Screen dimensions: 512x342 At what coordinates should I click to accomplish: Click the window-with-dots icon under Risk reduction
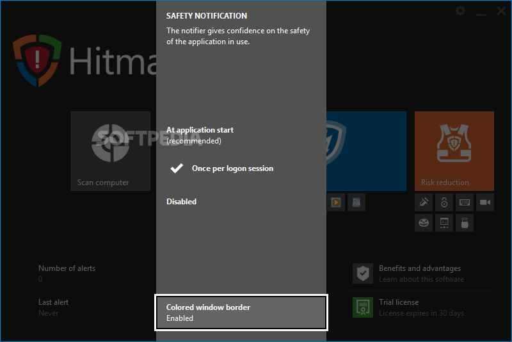pyautogui.click(x=444, y=223)
